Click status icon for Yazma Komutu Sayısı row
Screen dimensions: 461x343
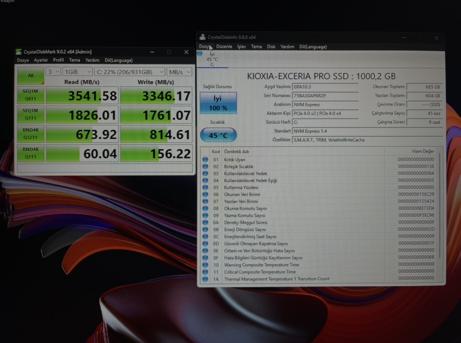click(x=205, y=215)
